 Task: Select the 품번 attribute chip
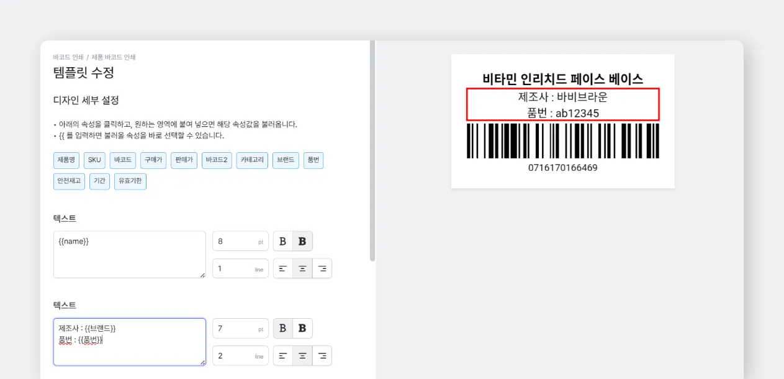pyautogui.click(x=313, y=160)
